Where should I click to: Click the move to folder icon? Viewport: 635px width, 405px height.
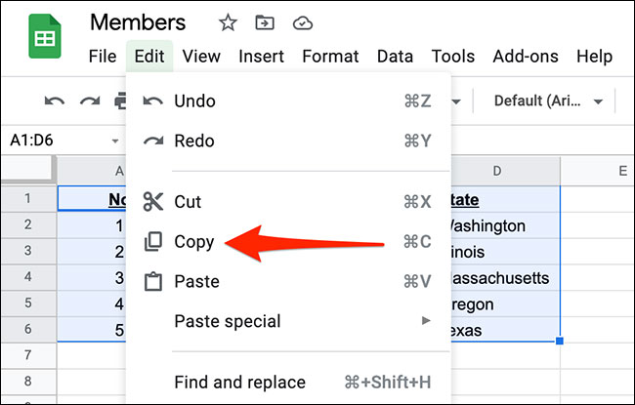pyautogui.click(x=264, y=22)
